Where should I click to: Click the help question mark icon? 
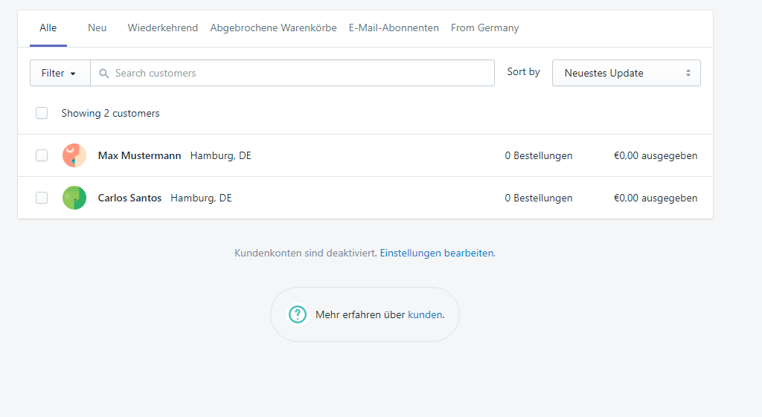(298, 314)
